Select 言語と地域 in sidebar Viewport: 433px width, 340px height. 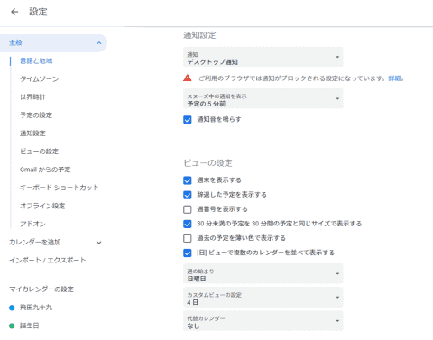(x=36, y=61)
